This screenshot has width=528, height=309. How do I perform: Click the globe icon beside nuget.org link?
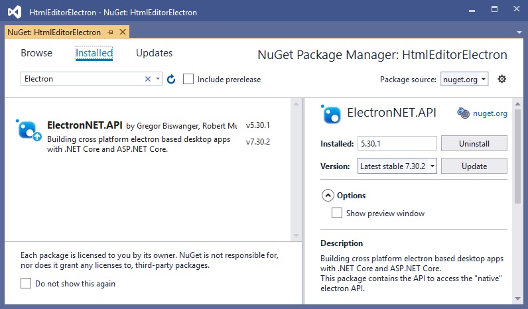pyautogui.click(x=464, y=113)
